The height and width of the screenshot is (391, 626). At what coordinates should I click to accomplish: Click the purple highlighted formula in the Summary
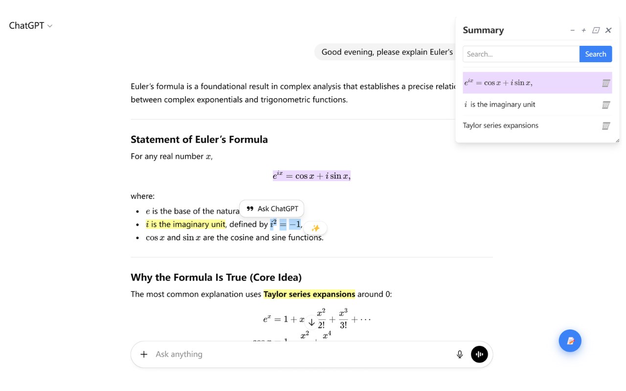click(x=498, y=83)
